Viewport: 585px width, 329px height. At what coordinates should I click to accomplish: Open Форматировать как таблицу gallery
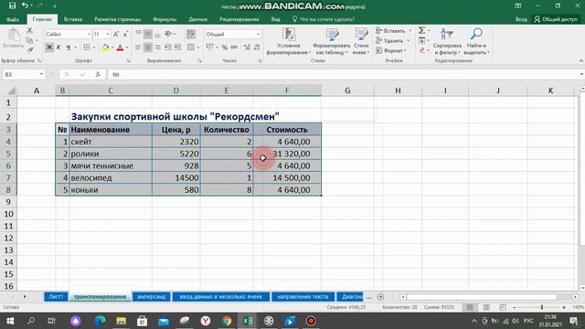332,41
